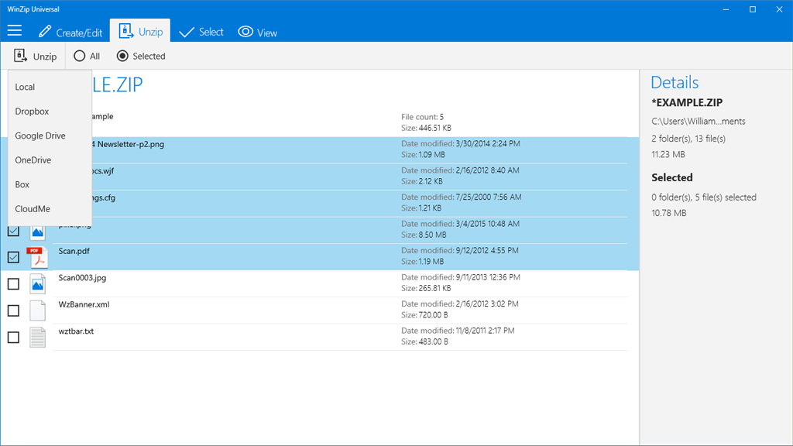Click the C:\Users\William...ments path
Viewport: 793px width, 446px height.
(699, 122)
